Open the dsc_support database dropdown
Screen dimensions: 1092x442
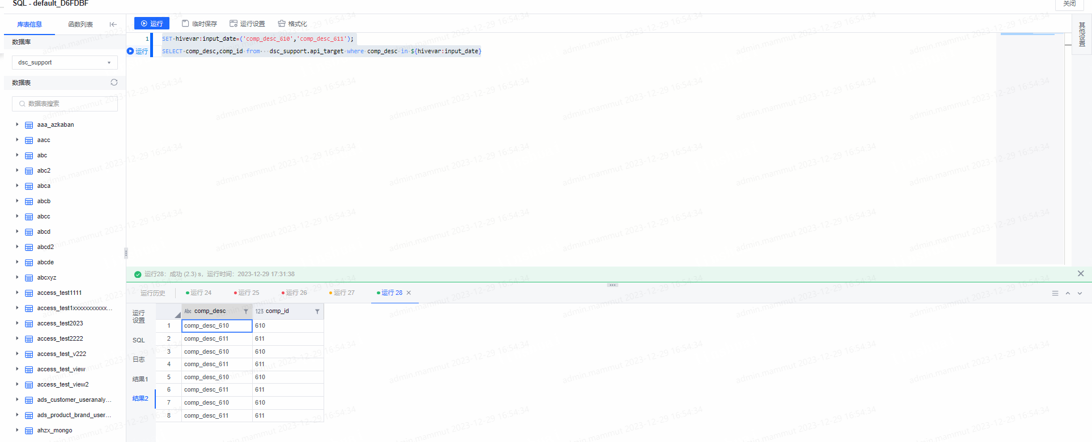65,63
